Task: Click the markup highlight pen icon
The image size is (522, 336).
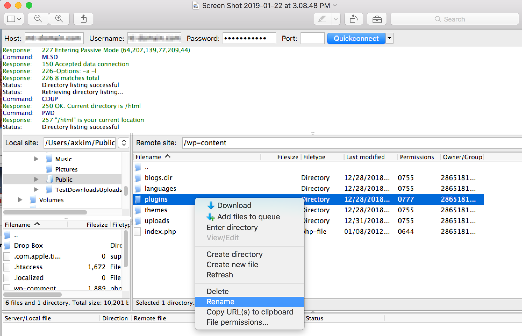Action: click(322, 19)
